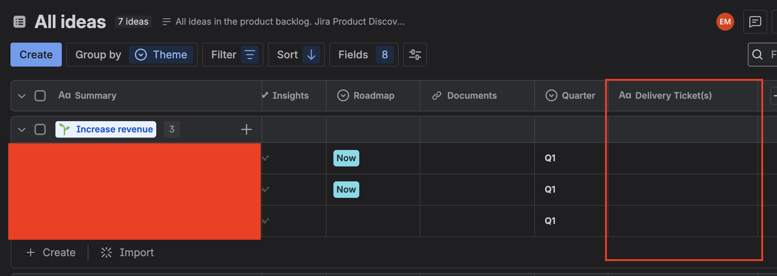Click the count 3 badge beside Increase revenue
777x276 pixels.
pos(172,129)
